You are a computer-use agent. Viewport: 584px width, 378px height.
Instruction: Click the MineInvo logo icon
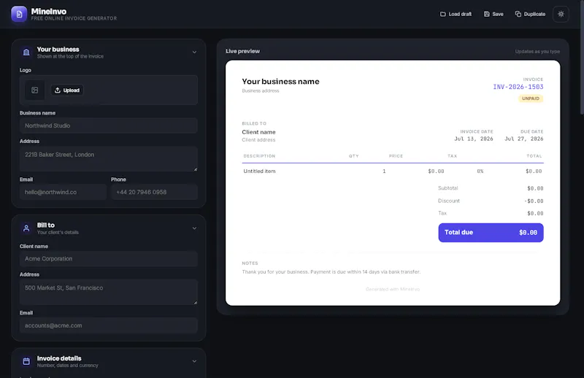pos(19,14)
